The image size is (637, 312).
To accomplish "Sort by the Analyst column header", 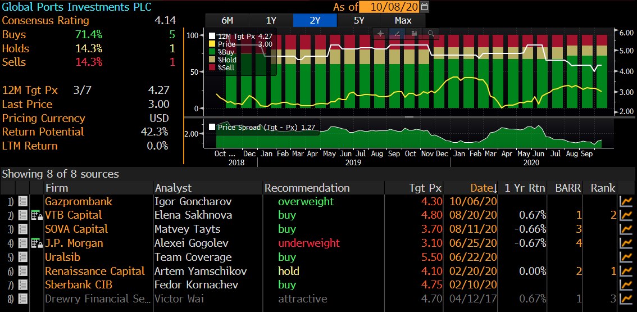I will [x=172, y=188].
